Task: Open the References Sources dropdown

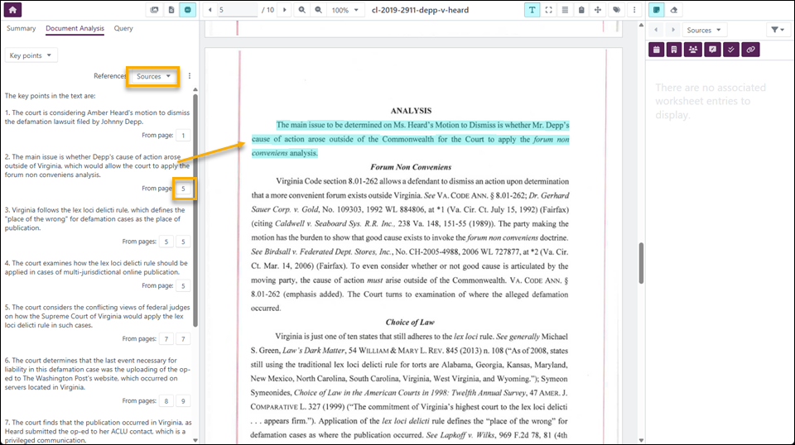Action: tap(153, 76)
